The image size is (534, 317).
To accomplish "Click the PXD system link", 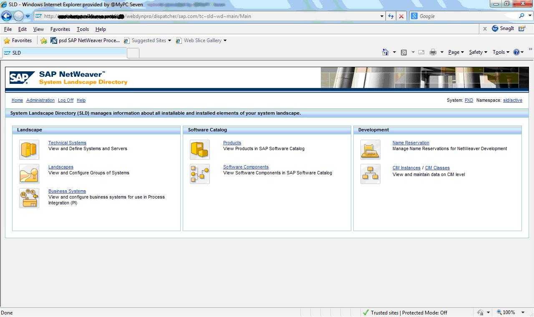I will tap(469, 100).
